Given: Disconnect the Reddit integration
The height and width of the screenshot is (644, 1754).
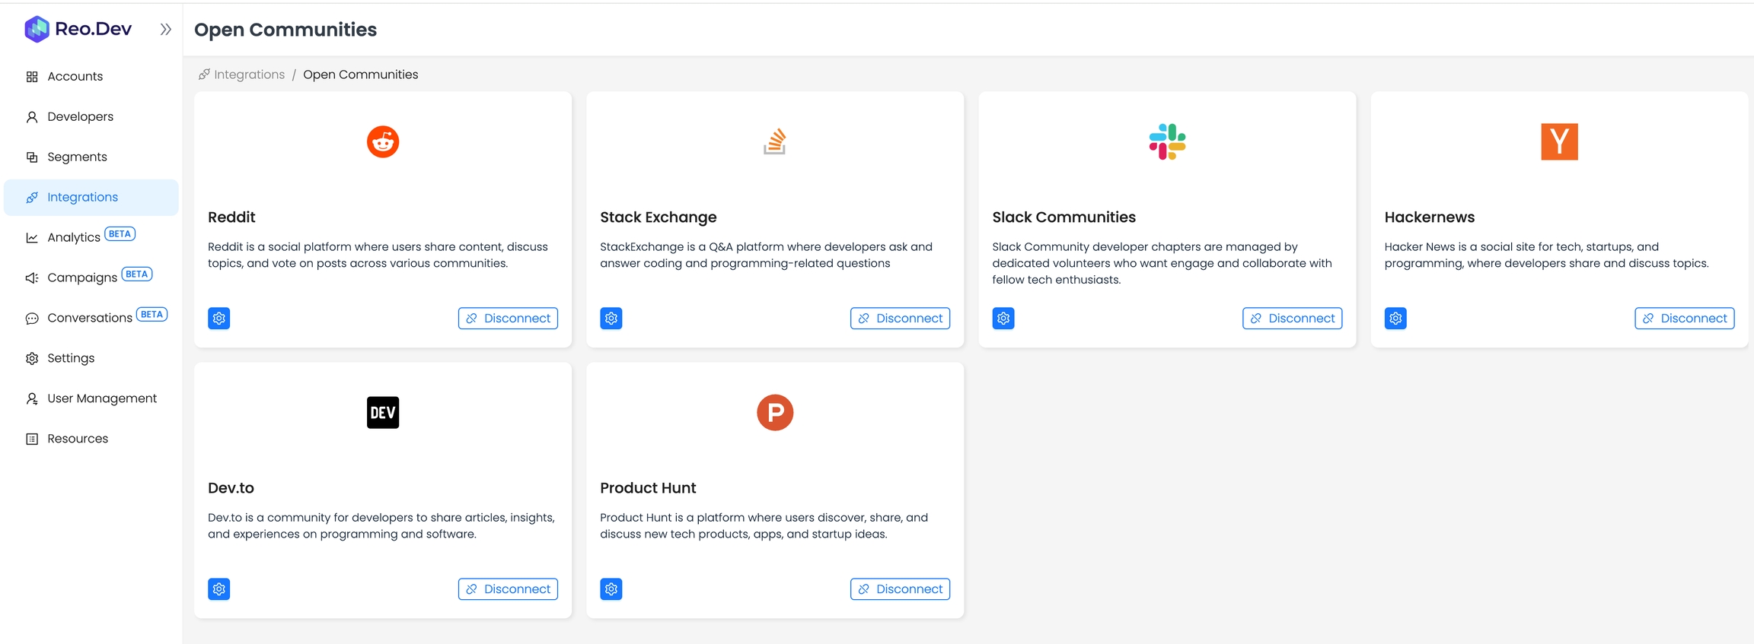Looking at the screenshot, I should 508,319.
